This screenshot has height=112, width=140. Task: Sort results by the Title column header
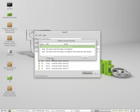point(55,44)
